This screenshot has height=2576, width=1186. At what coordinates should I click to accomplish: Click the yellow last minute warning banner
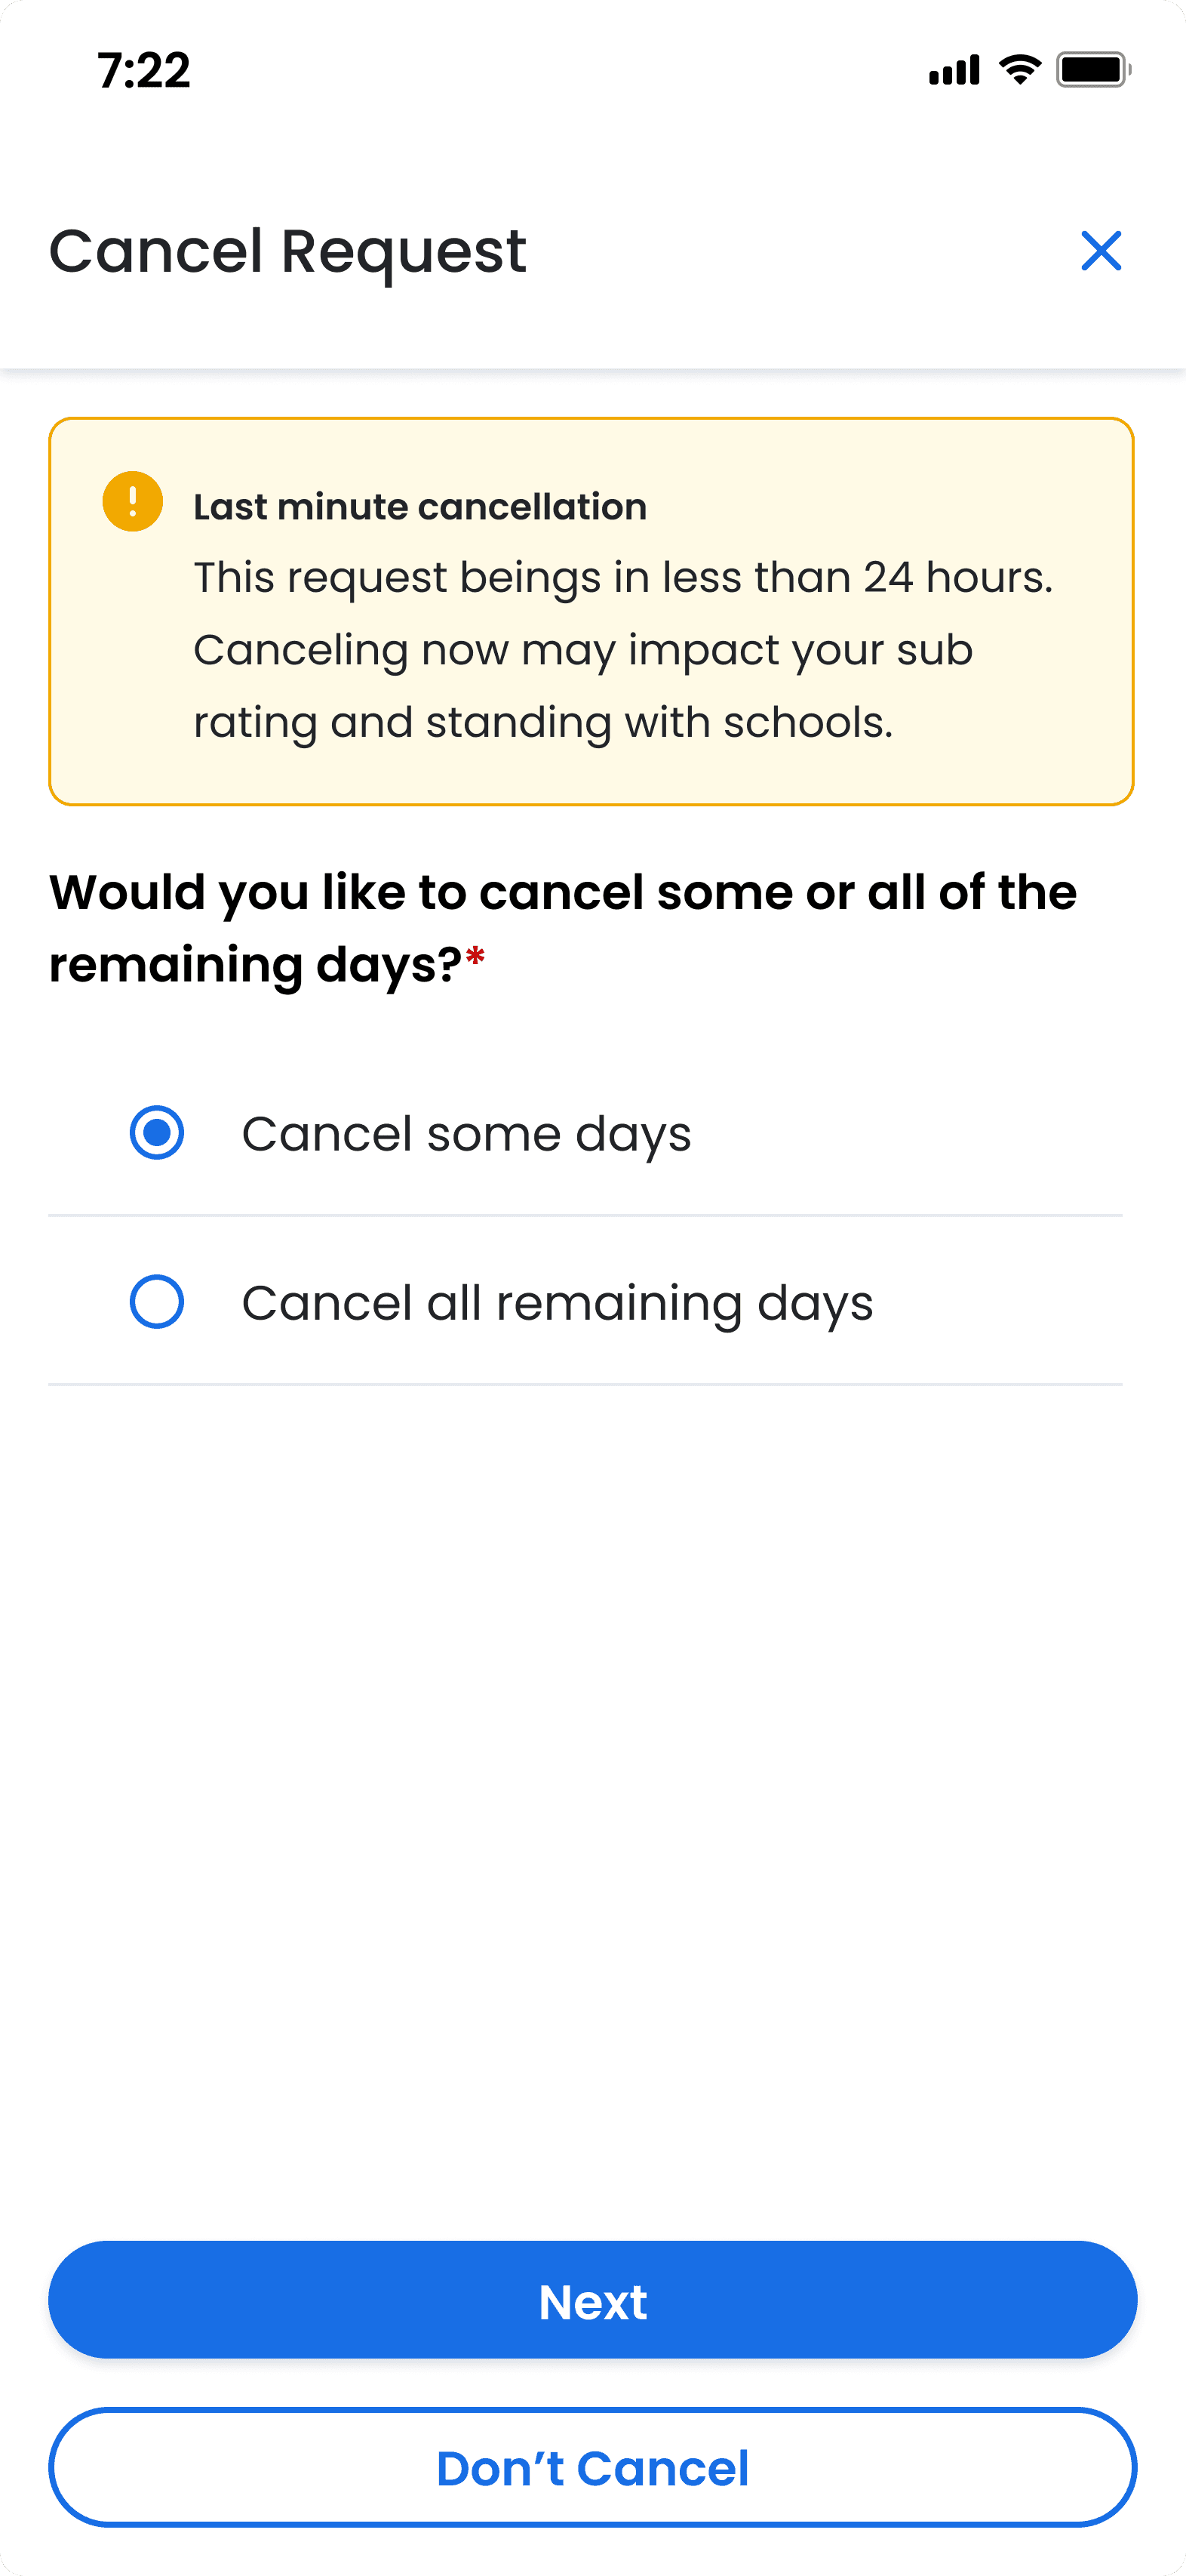coord(591,611)
